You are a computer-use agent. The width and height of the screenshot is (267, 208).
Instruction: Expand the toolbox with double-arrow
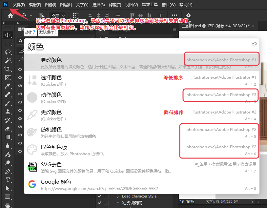(x=4, y=23)
